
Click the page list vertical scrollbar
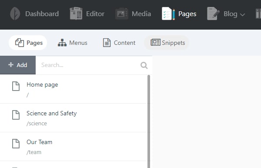(149, 121)
